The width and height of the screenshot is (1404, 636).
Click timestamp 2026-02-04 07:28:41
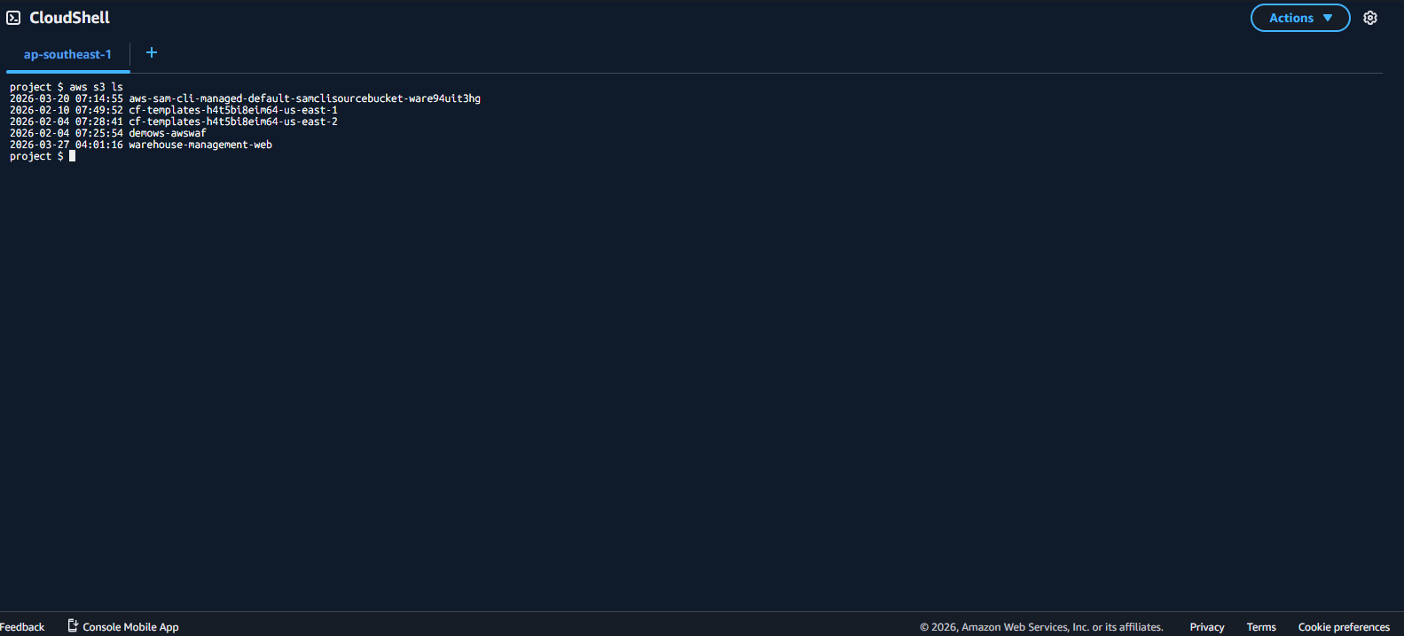[67, 122]
